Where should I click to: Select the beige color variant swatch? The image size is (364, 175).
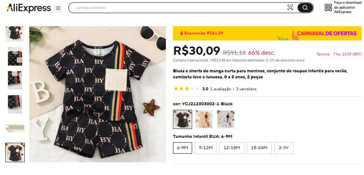204,119
